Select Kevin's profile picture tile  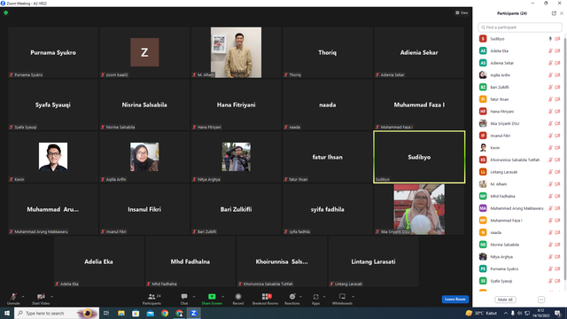click(x=53, y=157)
